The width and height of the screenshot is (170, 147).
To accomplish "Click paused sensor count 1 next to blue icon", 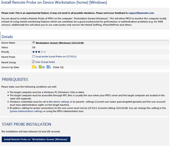I will (50, 67).
